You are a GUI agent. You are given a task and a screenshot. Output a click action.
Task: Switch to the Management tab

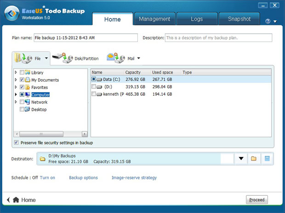coord(154,19)
